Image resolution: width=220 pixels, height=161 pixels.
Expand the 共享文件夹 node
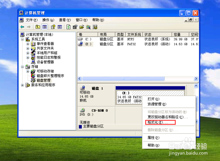28,48
